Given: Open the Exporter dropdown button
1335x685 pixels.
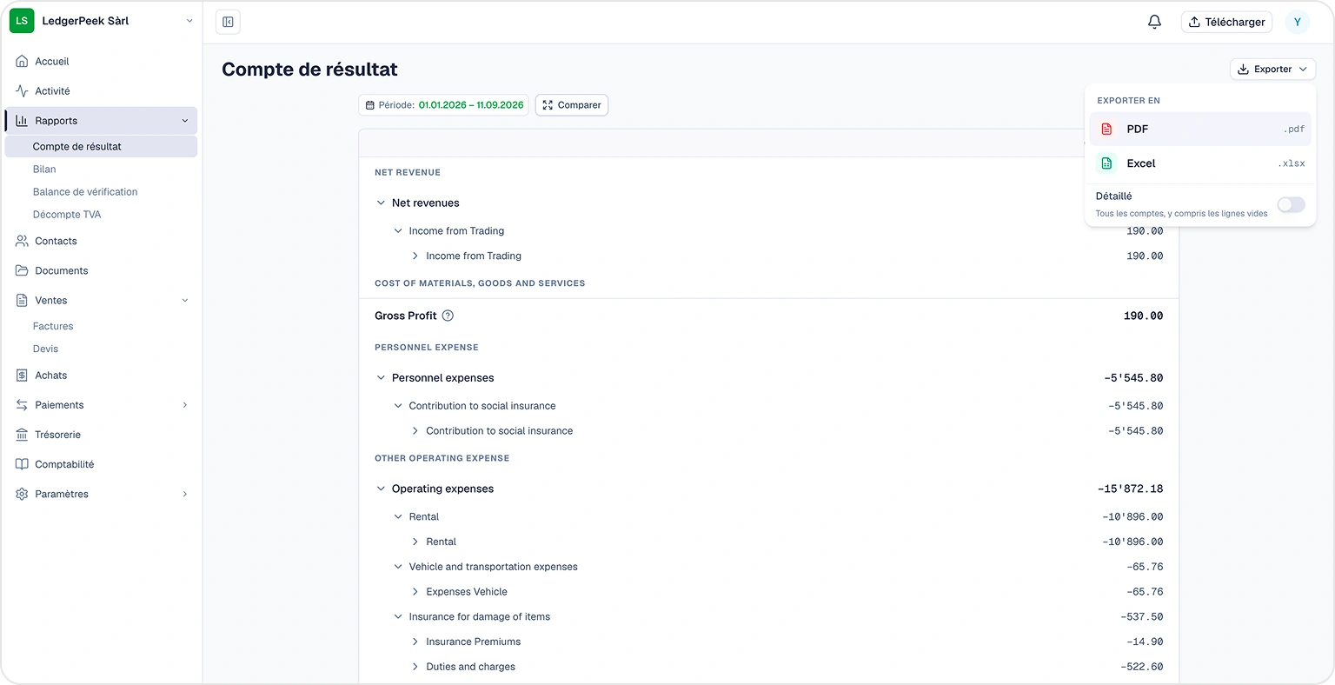Looking at the screenshot, I should [1272, 70].
